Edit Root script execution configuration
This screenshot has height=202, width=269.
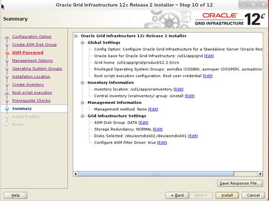[x=208, y=76]
